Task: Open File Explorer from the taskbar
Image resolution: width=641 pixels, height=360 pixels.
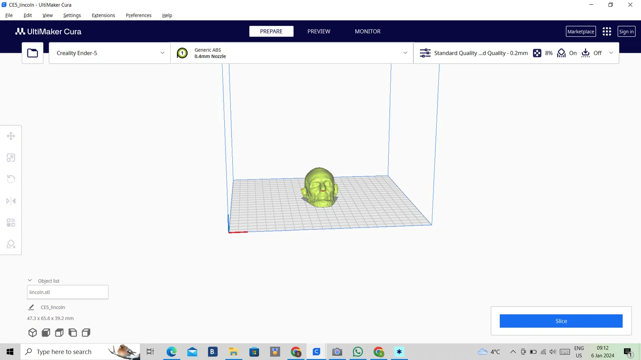Action: click(234, 352)
